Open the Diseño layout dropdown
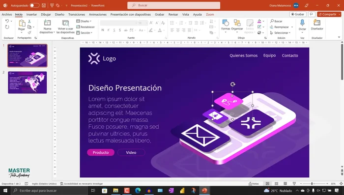The height and width of the screenshot is (195, 344). 84,21
